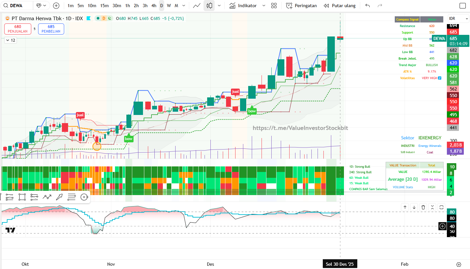The width and height of the screenshot is (470, 269).
Task: Open the IDR currency dropdown
Action: click(458, 19)
